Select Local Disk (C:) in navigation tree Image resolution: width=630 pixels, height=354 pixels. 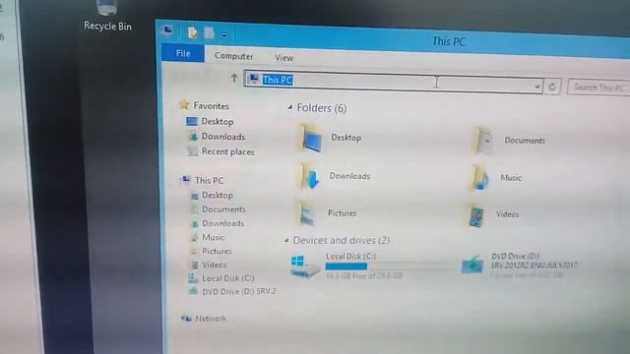(x=227, y=277)
